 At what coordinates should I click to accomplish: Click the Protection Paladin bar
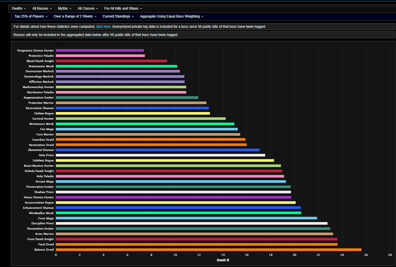(x=100, y=56)
